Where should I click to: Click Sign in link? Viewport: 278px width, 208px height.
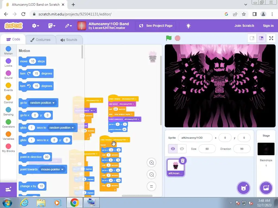tap(268, 26)
